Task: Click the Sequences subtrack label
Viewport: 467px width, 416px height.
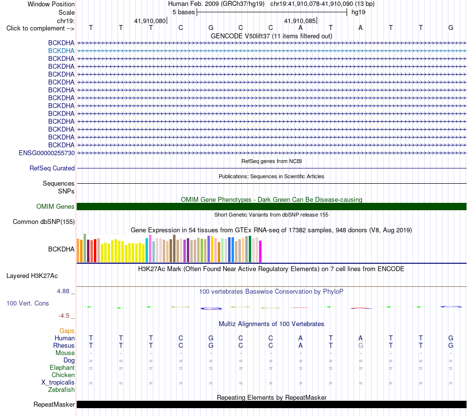Action: pos(58,183)
